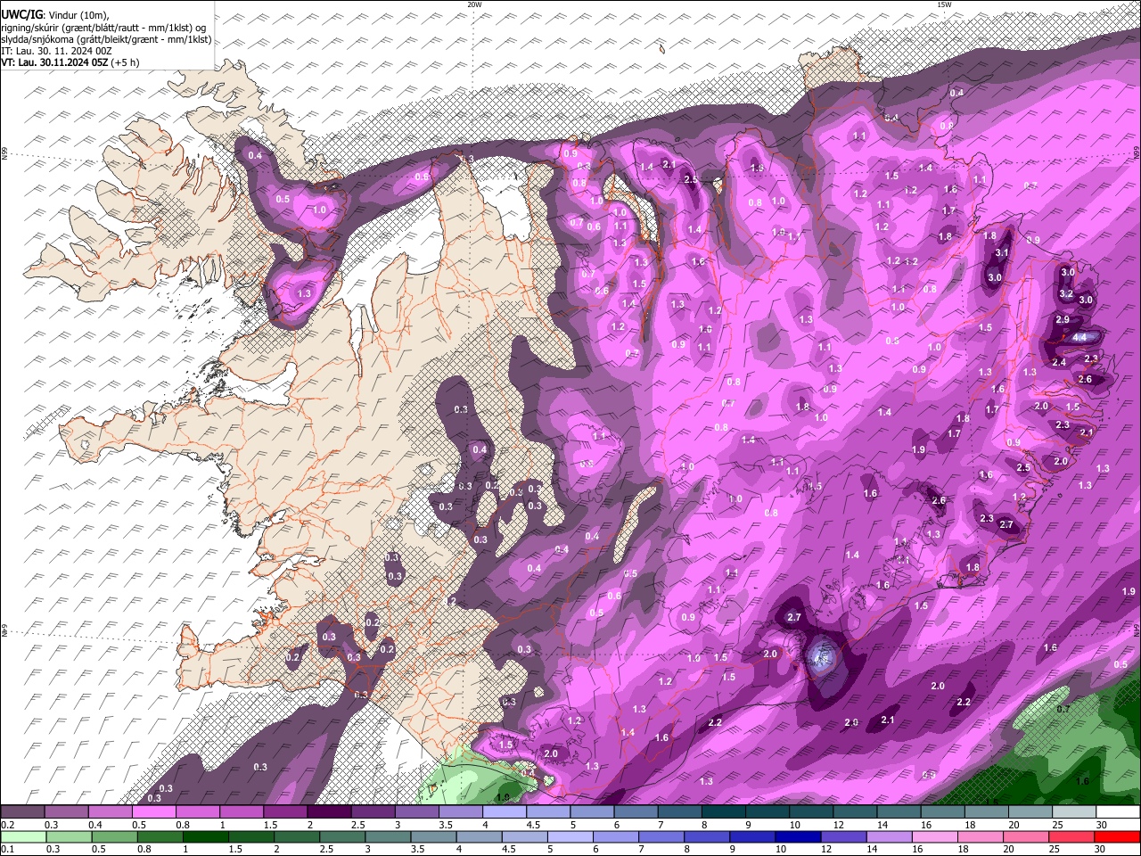Click the '20W' longitude label
This screenshot has height=856, width=1141.
point(474,4)
